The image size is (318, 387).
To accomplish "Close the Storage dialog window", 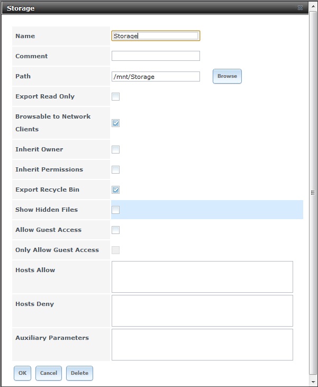I will point(300,8).
